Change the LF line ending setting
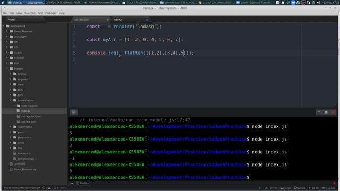The image size is (340, 191). [x=266, y=188]
